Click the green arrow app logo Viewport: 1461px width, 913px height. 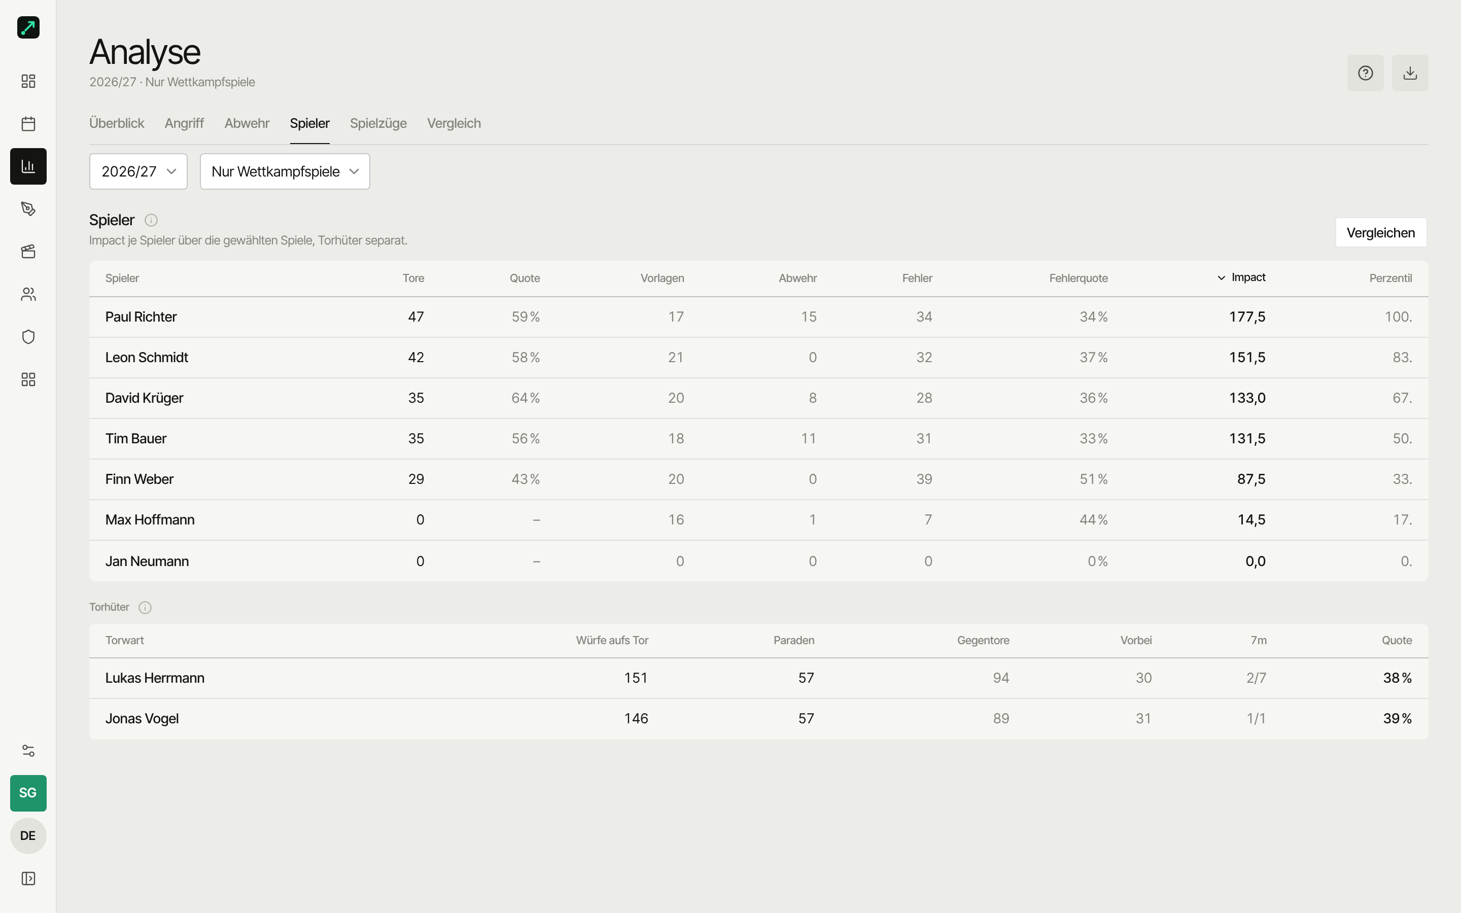pyautogui.click(x=28, y=28)
